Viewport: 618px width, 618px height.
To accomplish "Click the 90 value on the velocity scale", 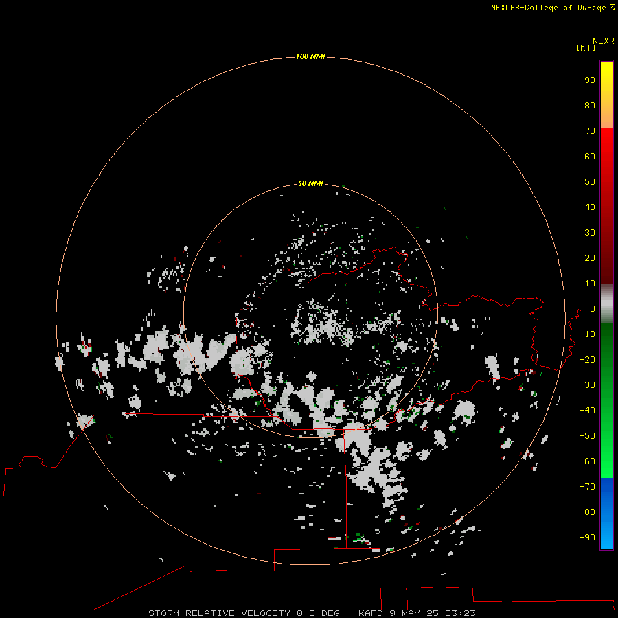I will (590, 80).
